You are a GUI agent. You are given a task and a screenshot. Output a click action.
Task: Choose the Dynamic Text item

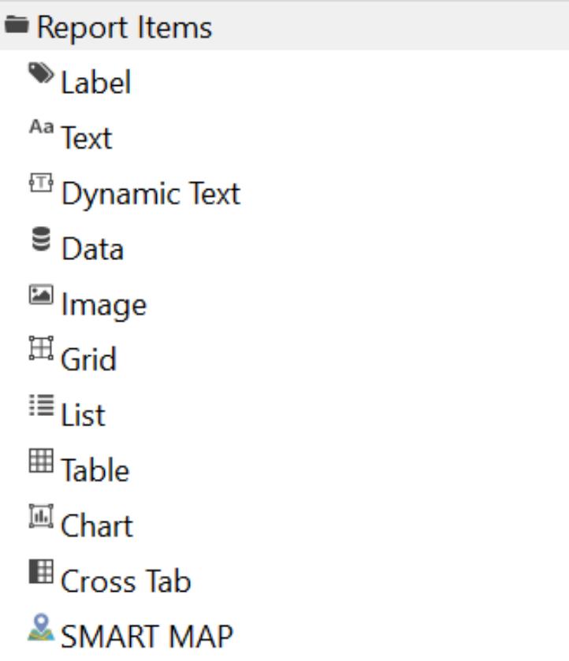[x=151, y=194]
